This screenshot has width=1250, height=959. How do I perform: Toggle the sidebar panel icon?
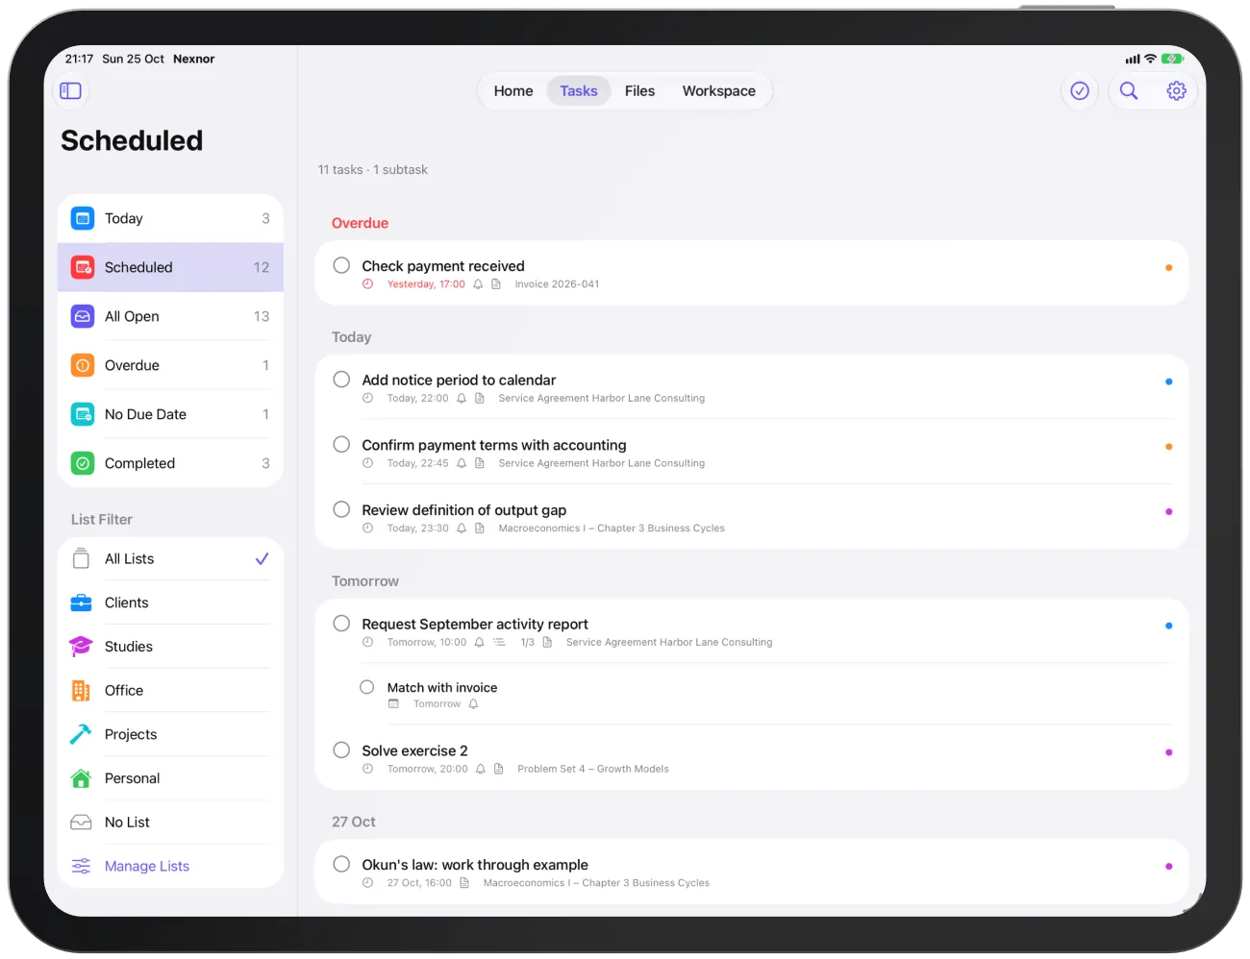[70, 91]
